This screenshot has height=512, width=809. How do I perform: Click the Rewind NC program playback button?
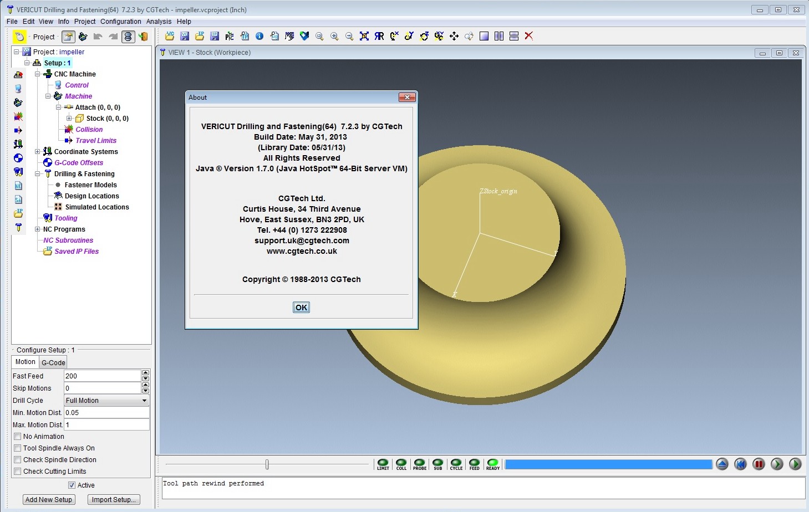[x=740, y=464]
